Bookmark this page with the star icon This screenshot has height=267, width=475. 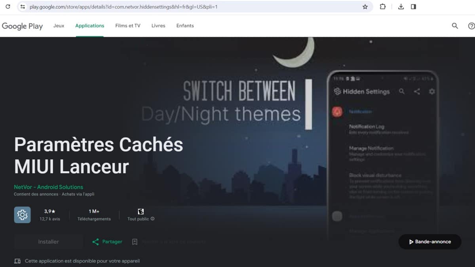365,7
